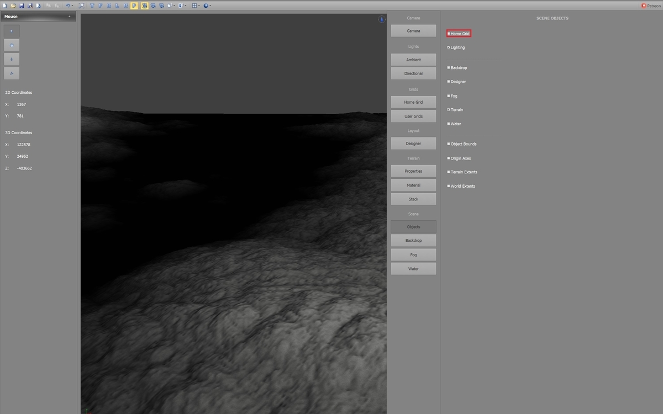This screenshot has width=663, height=414.
Task: Click the Water button under Scene
Action: coord(413,269)
